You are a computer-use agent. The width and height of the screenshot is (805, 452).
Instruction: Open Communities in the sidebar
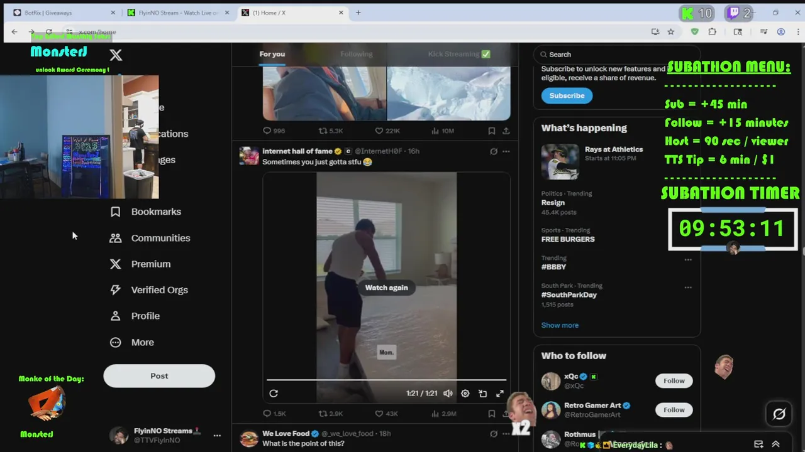pyautogui.click(x=150, y=238)
